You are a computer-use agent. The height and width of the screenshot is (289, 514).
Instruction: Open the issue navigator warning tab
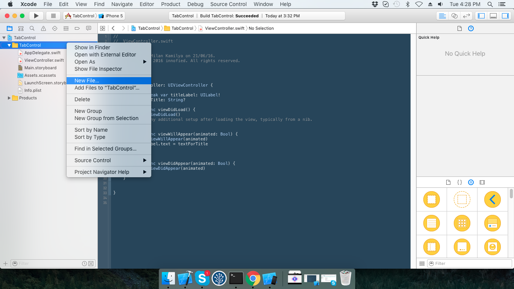coord(43,28)
